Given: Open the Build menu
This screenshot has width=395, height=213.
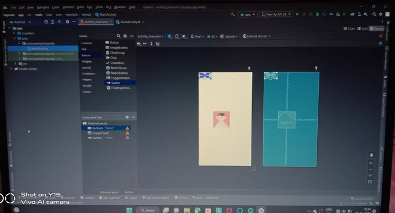Looking at the screenshot, I should (81, 8).
